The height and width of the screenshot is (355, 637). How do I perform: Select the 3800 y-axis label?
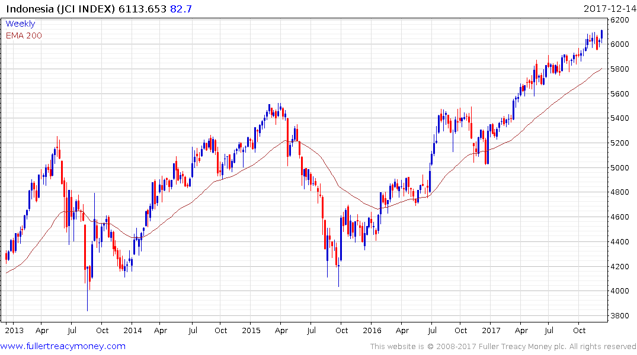620,315
